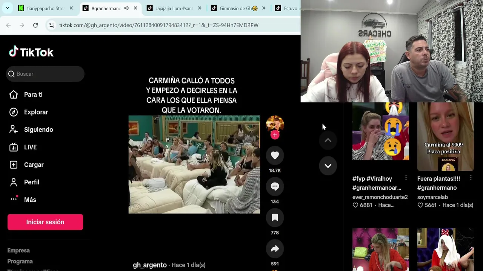The height and width of the screenshot is (271, 483).
Task: Click the TikTok logo
Action: point(31,52)
